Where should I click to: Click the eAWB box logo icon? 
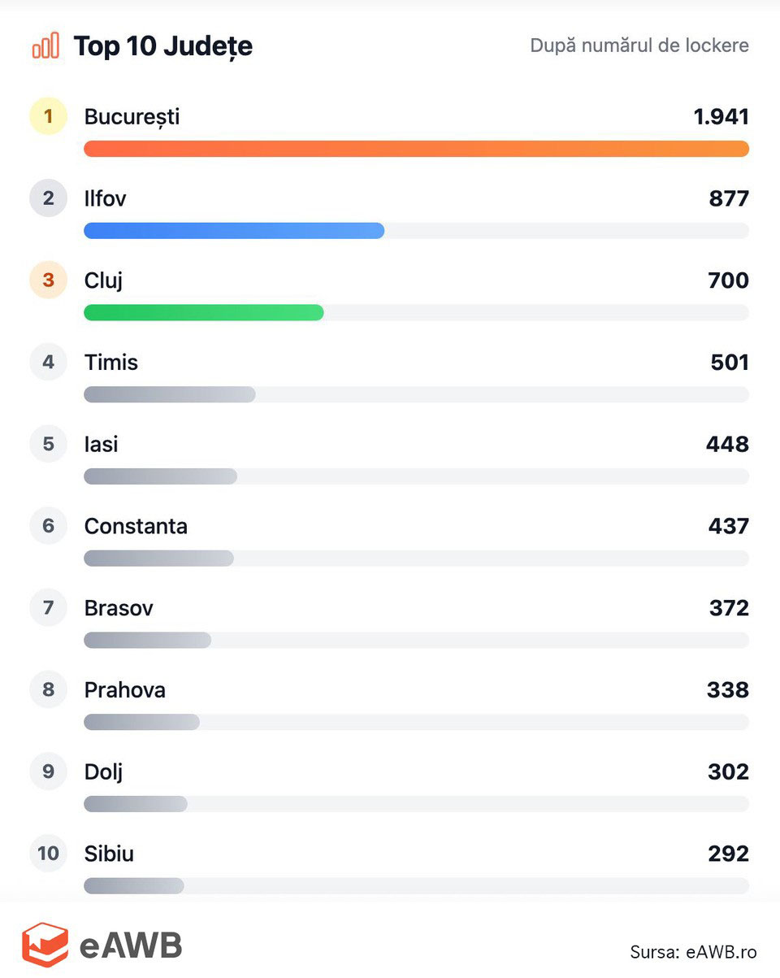point(45,944)
